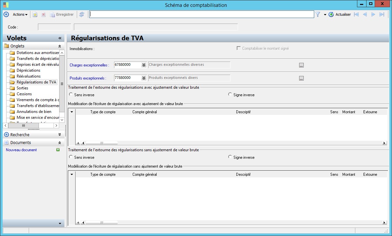Select Transferts d'établissement folder
This screenshot has width=392, height=236.
coord(35,106)
